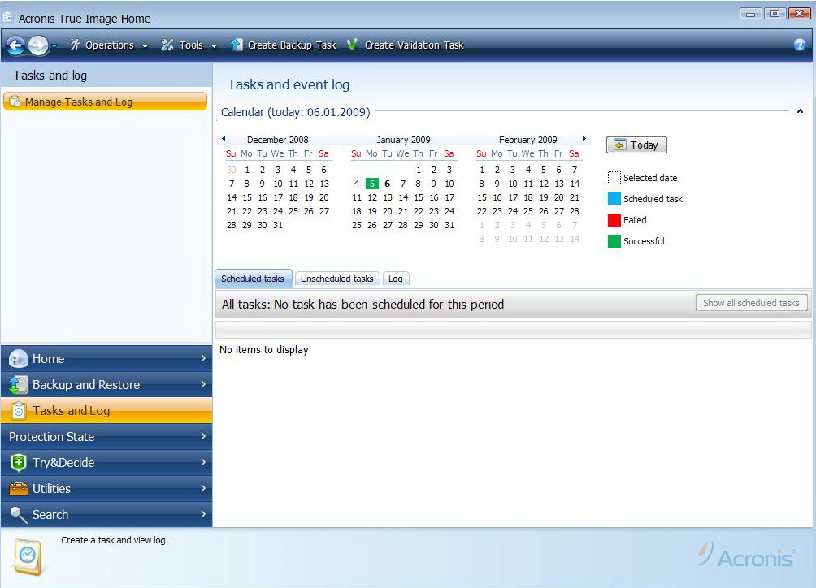This screenshot has height=588, width=816.
Task: Expand Home section chevron
Action: point(203,358)
